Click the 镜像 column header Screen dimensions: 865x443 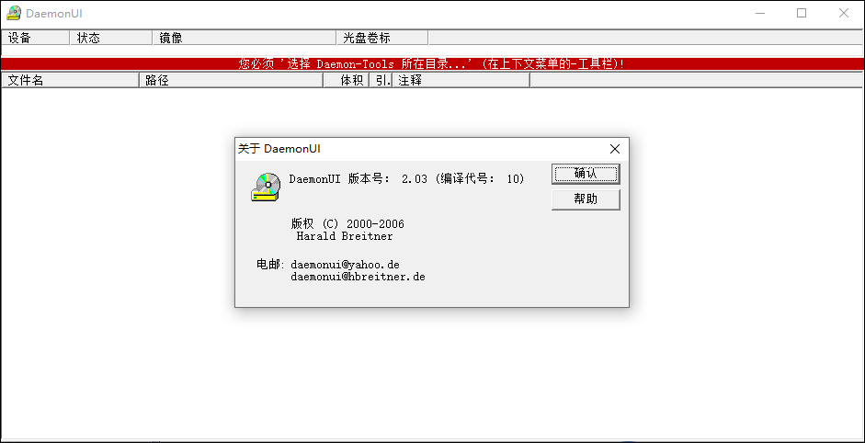tap(245, 38)
